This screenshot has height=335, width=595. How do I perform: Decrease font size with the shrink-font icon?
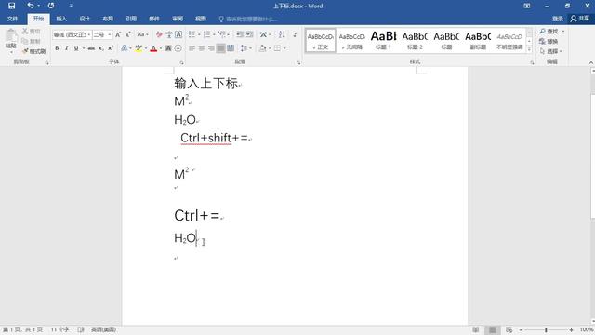click(x=128, y=34)
